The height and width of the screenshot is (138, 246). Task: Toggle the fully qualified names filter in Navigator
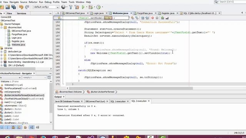pos(25,127)
